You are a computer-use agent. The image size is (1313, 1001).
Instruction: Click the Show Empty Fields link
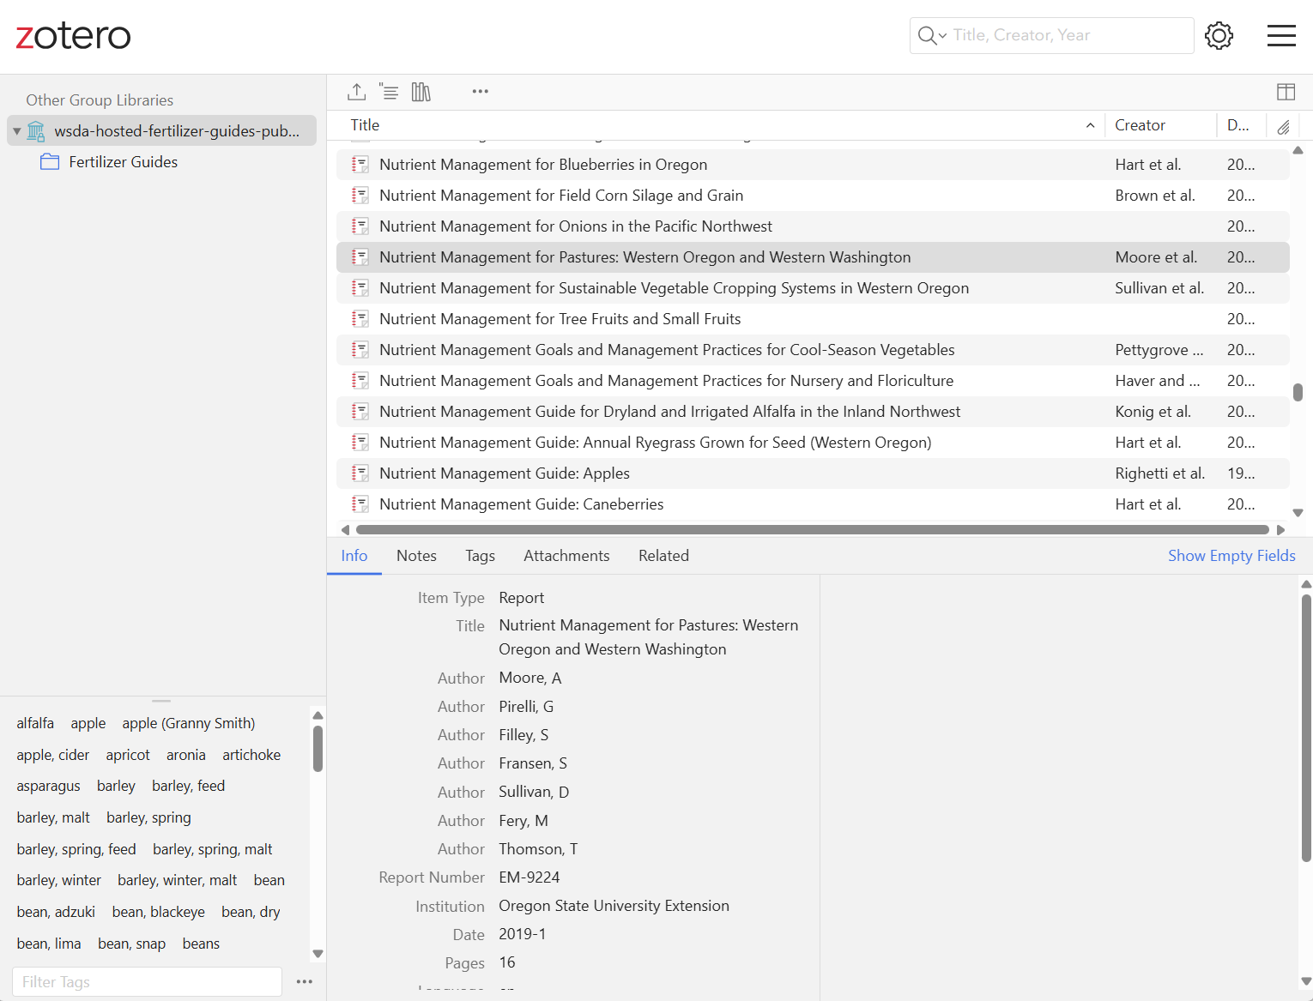click(1231, 556)
